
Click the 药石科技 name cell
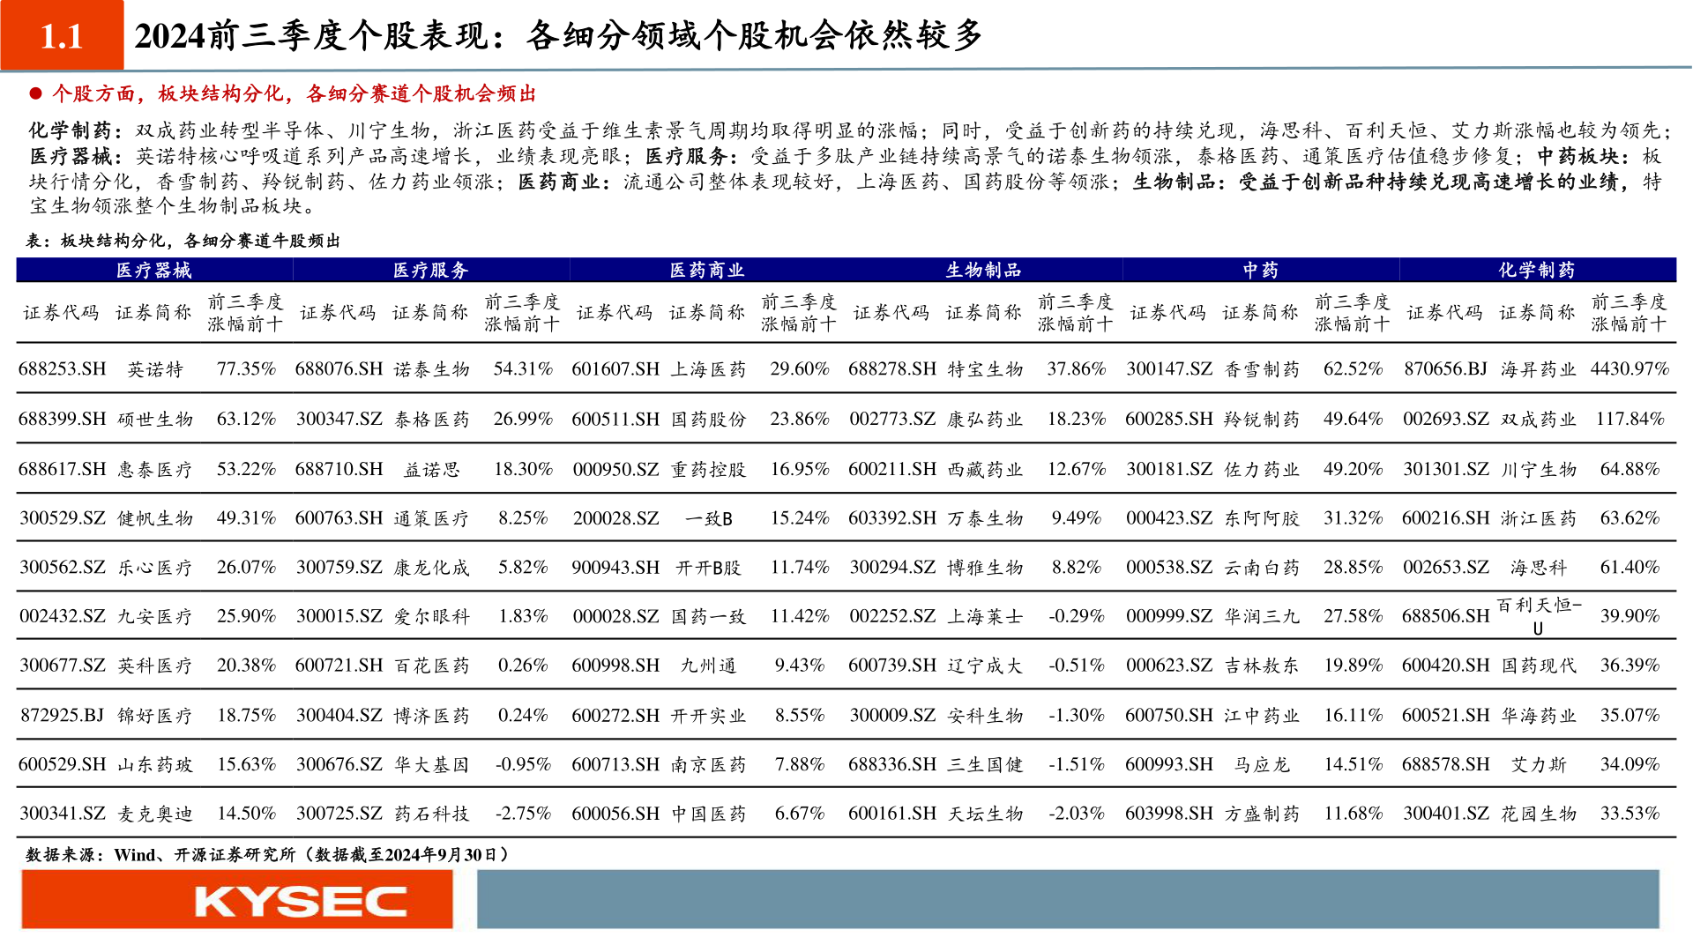[432, 814]
